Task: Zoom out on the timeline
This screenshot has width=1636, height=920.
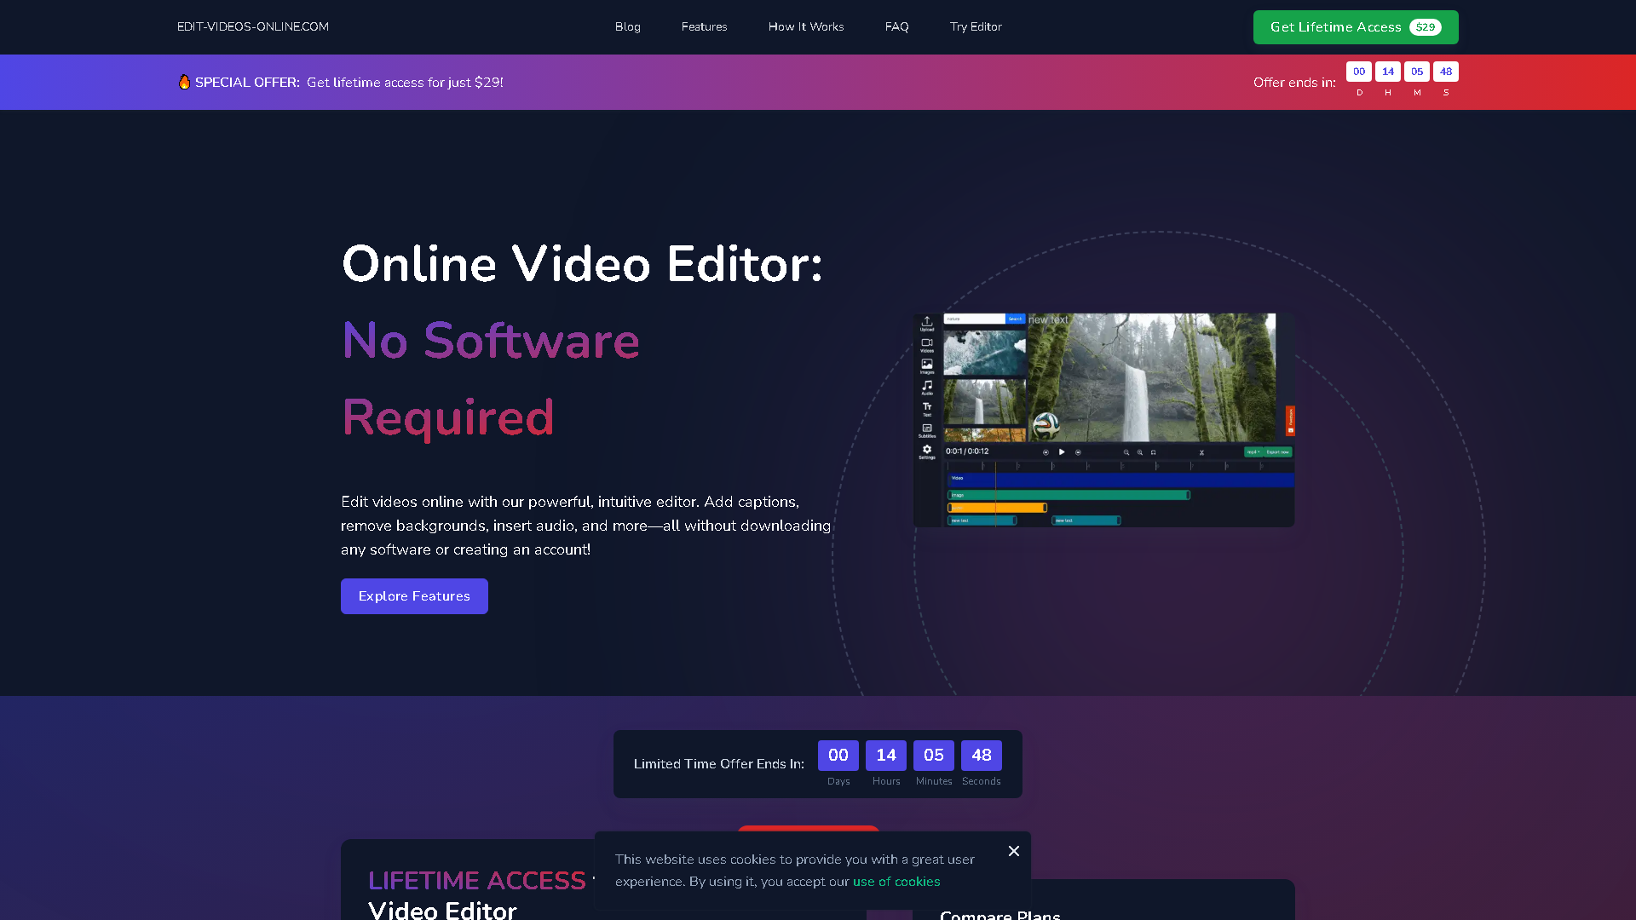Action: pos(1126,452)
